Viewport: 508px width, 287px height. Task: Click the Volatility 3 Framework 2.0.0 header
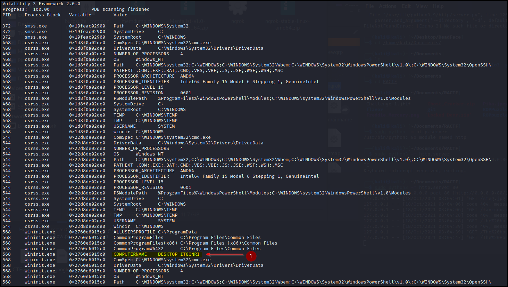[41, 4]
